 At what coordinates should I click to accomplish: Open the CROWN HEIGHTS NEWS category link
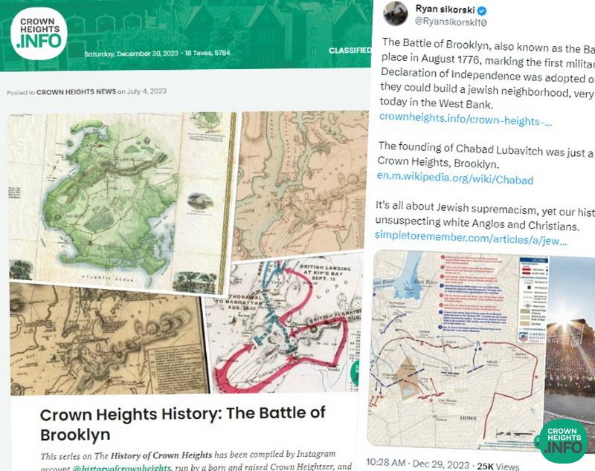coord(77,91)
